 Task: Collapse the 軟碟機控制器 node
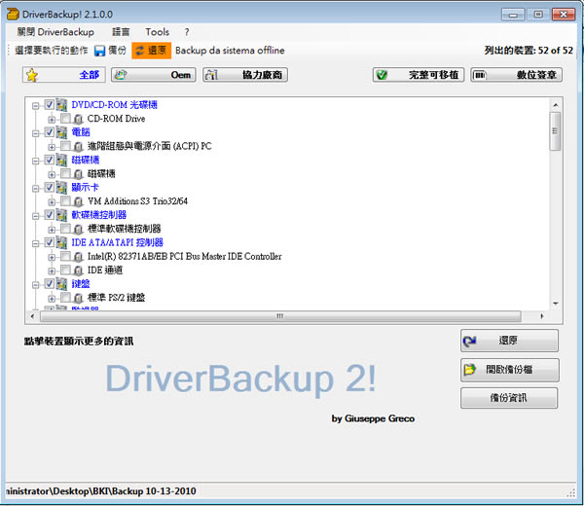(x=35, y=216)
